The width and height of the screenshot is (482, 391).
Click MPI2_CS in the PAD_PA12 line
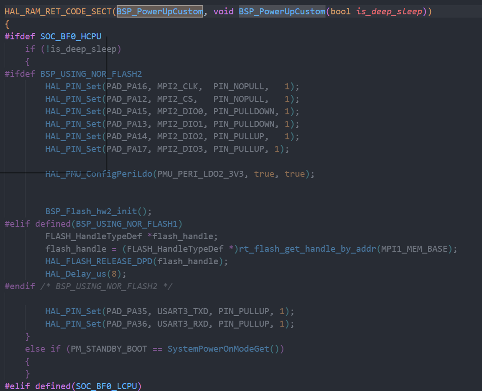coord(175,99)
